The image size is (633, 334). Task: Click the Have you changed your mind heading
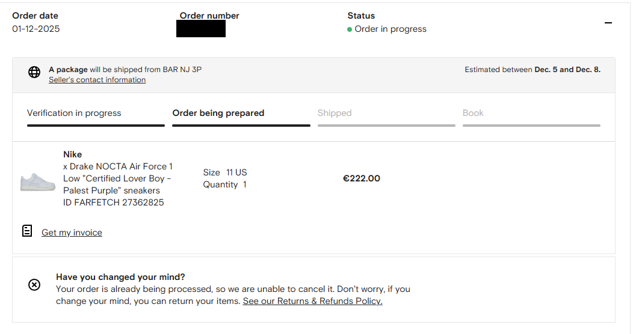[120, 277]
